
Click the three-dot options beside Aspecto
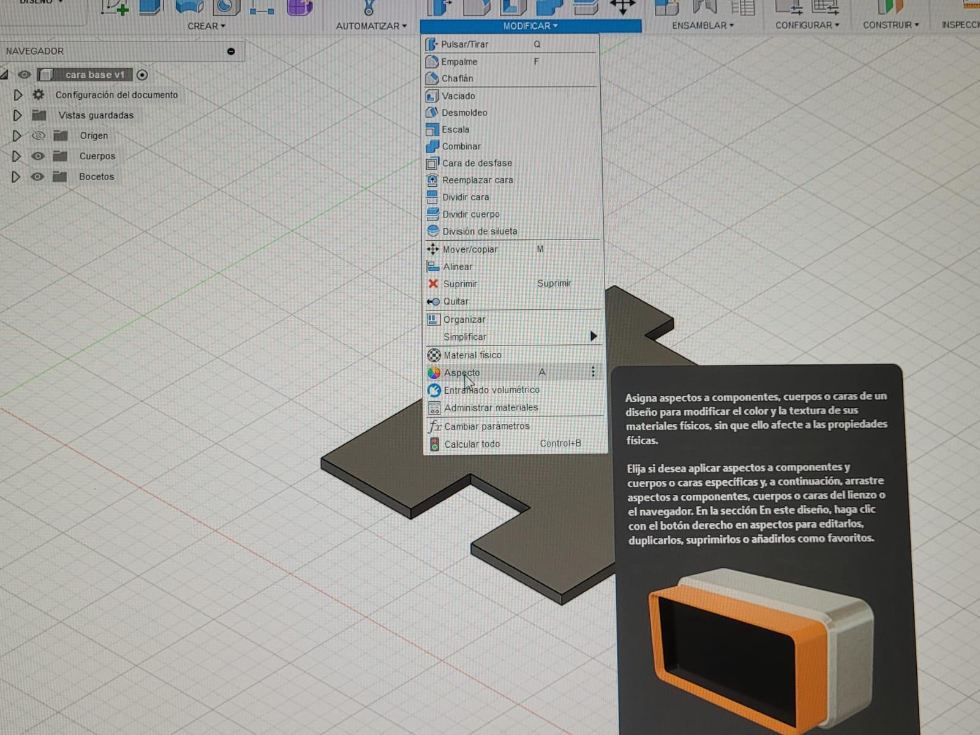point(593,372)
